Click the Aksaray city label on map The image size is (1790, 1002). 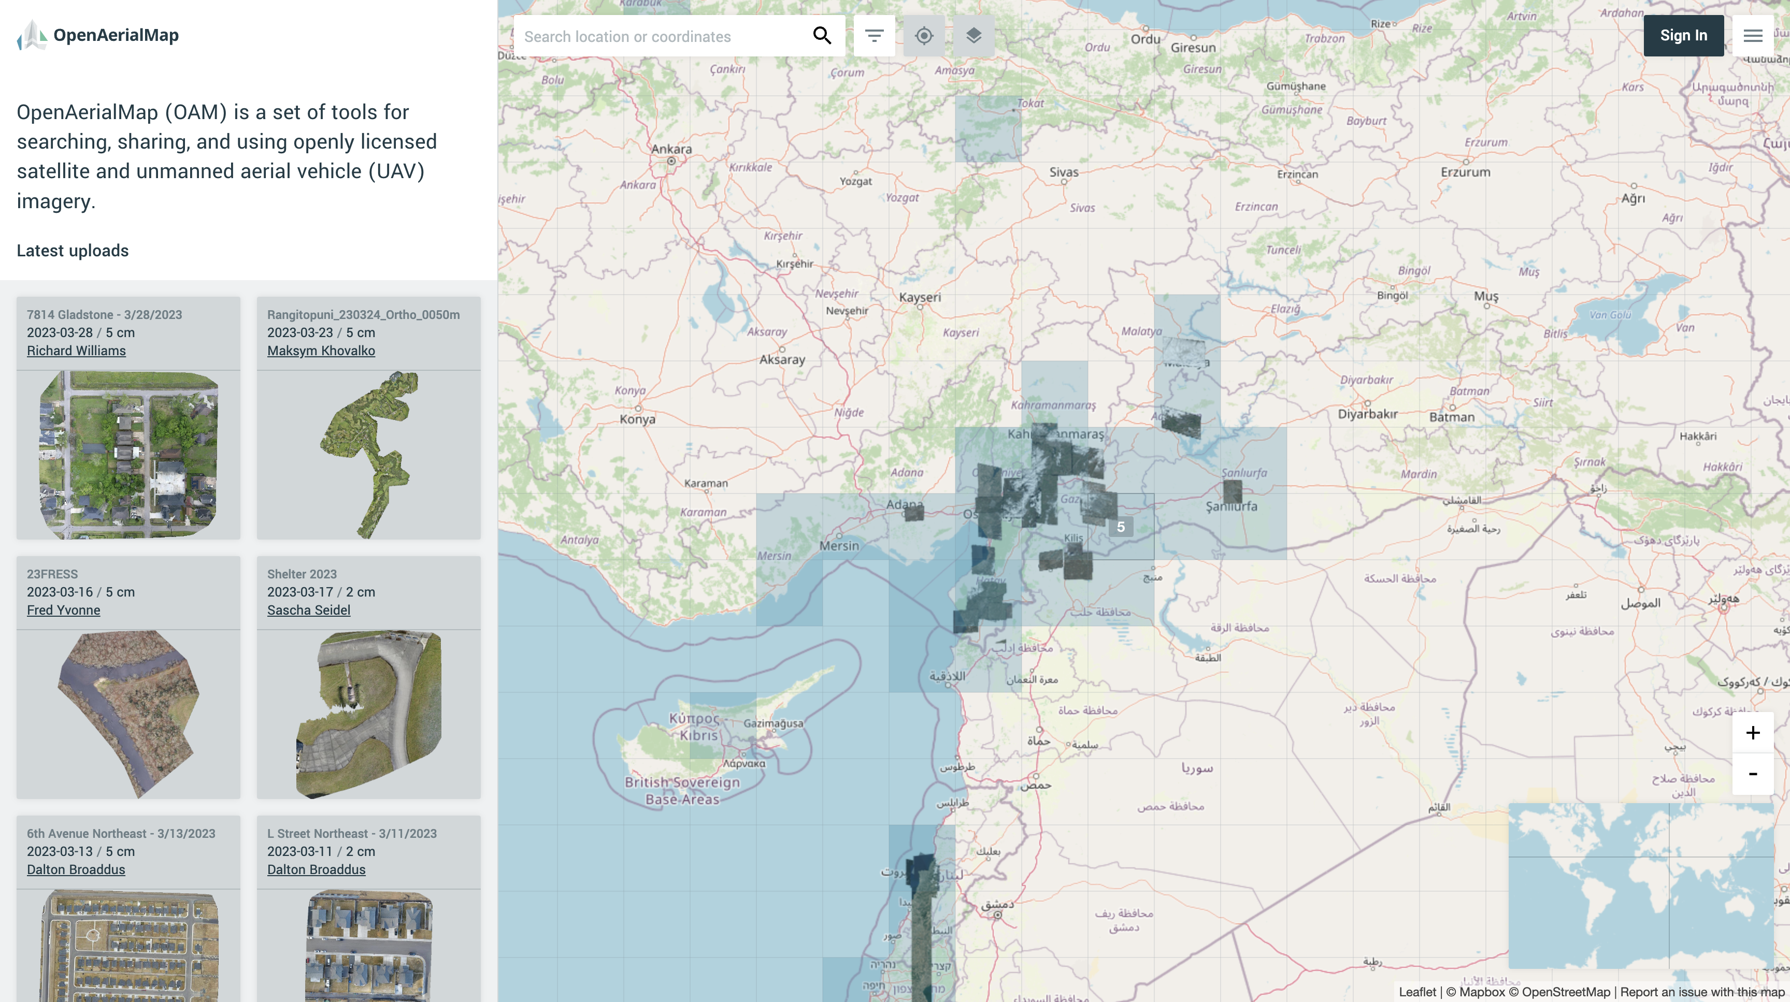coord(782,360)
